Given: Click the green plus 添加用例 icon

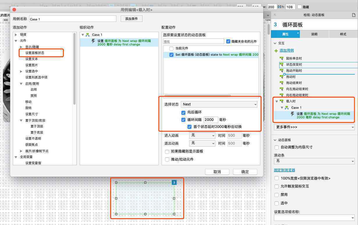Looking at the screenshot, I should tap(276, 51).
